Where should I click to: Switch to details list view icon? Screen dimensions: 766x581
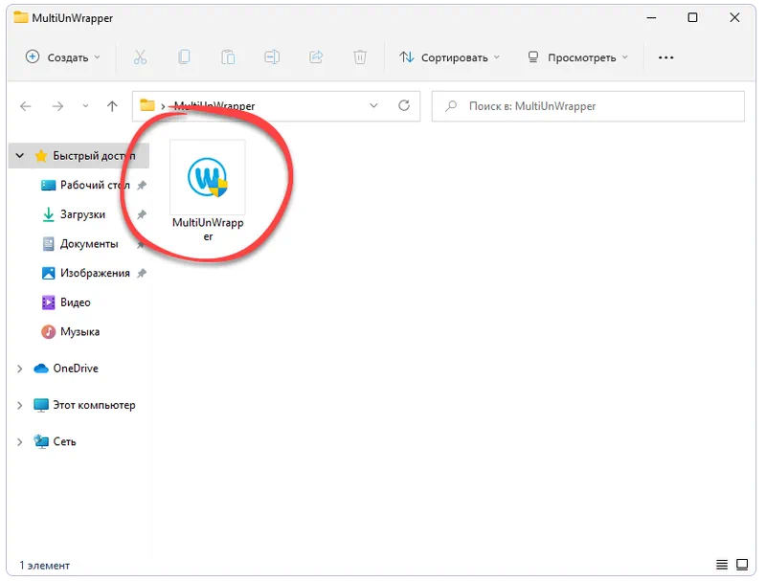(722, 565)
